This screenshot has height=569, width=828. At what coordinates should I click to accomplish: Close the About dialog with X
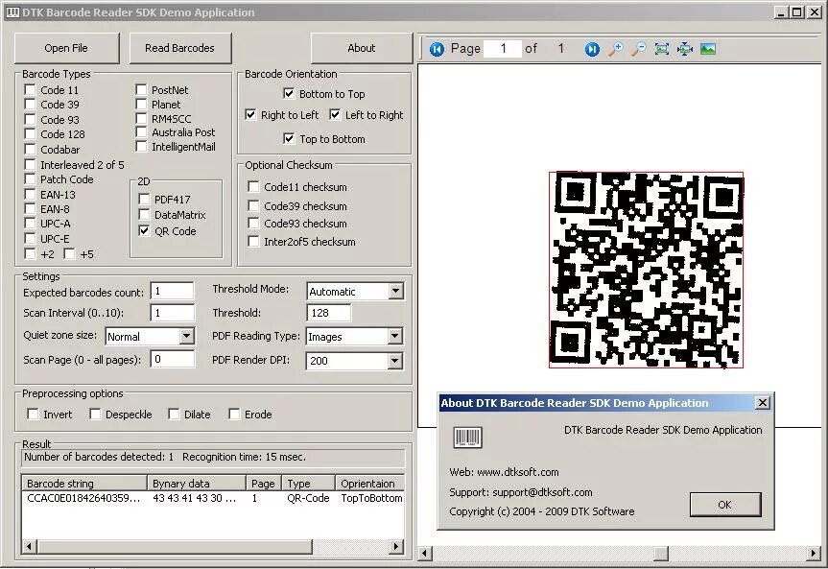click(762, 403)
